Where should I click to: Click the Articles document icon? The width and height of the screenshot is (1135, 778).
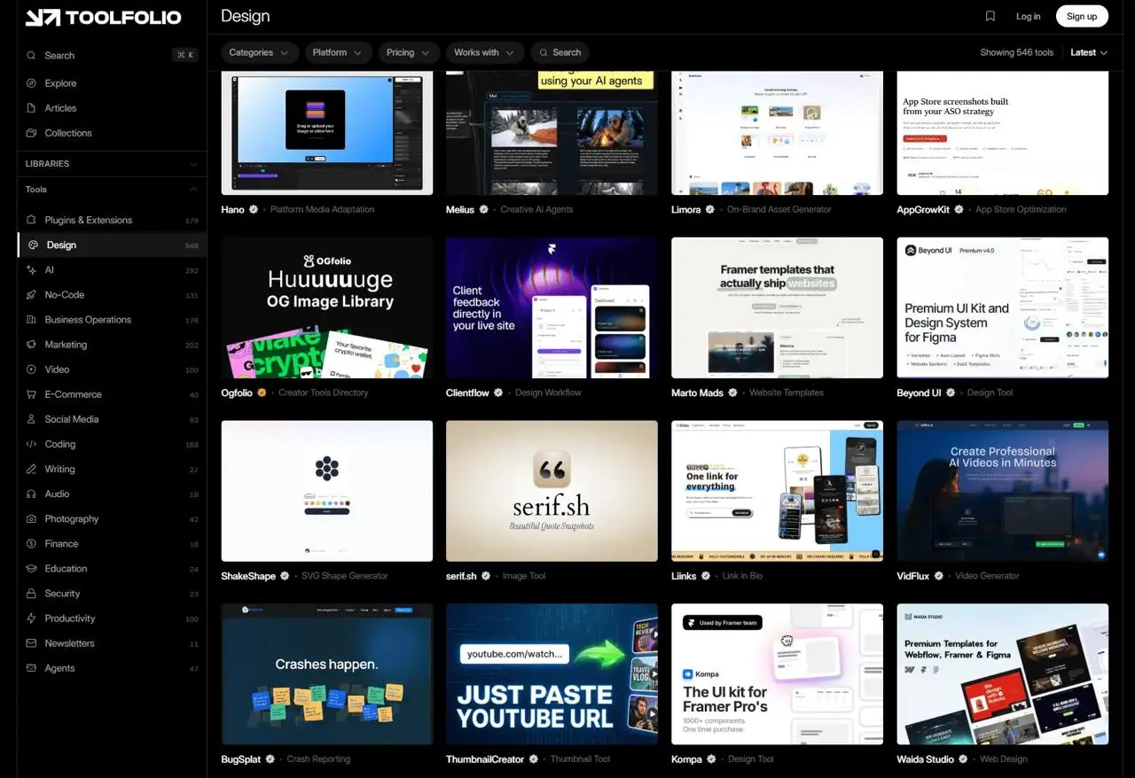32,108
